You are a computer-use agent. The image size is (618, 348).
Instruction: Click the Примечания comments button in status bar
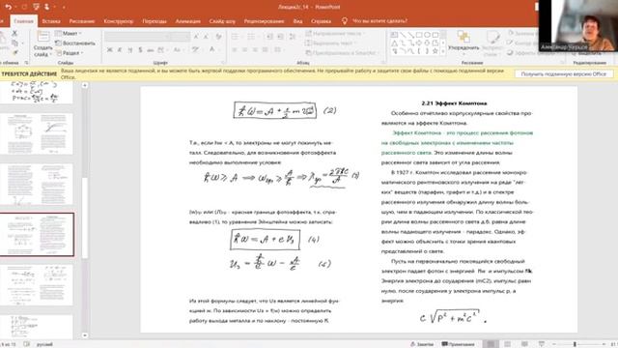458,344
